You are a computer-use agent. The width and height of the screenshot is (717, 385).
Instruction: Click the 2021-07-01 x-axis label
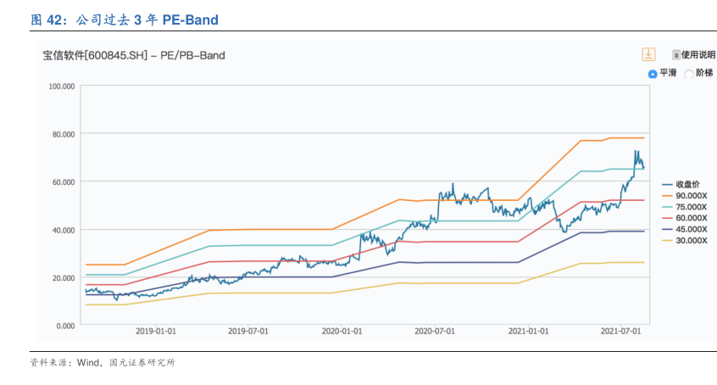click(x=620, y=332)
